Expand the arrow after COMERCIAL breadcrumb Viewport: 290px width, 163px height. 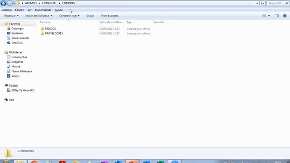[59, 3]
